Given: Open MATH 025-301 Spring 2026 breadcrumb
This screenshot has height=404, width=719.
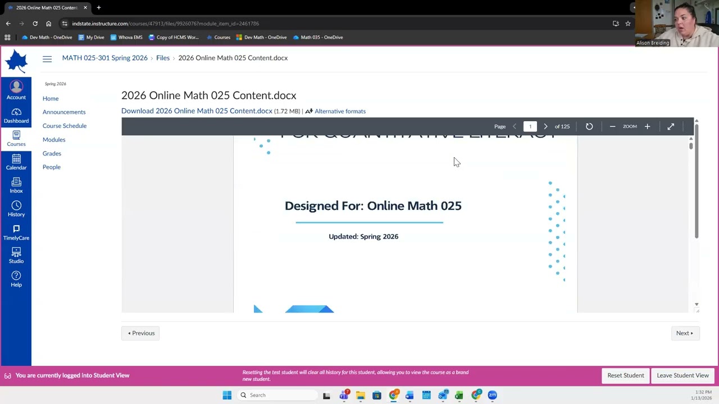Looking at the screenshot, I should 104,58.
